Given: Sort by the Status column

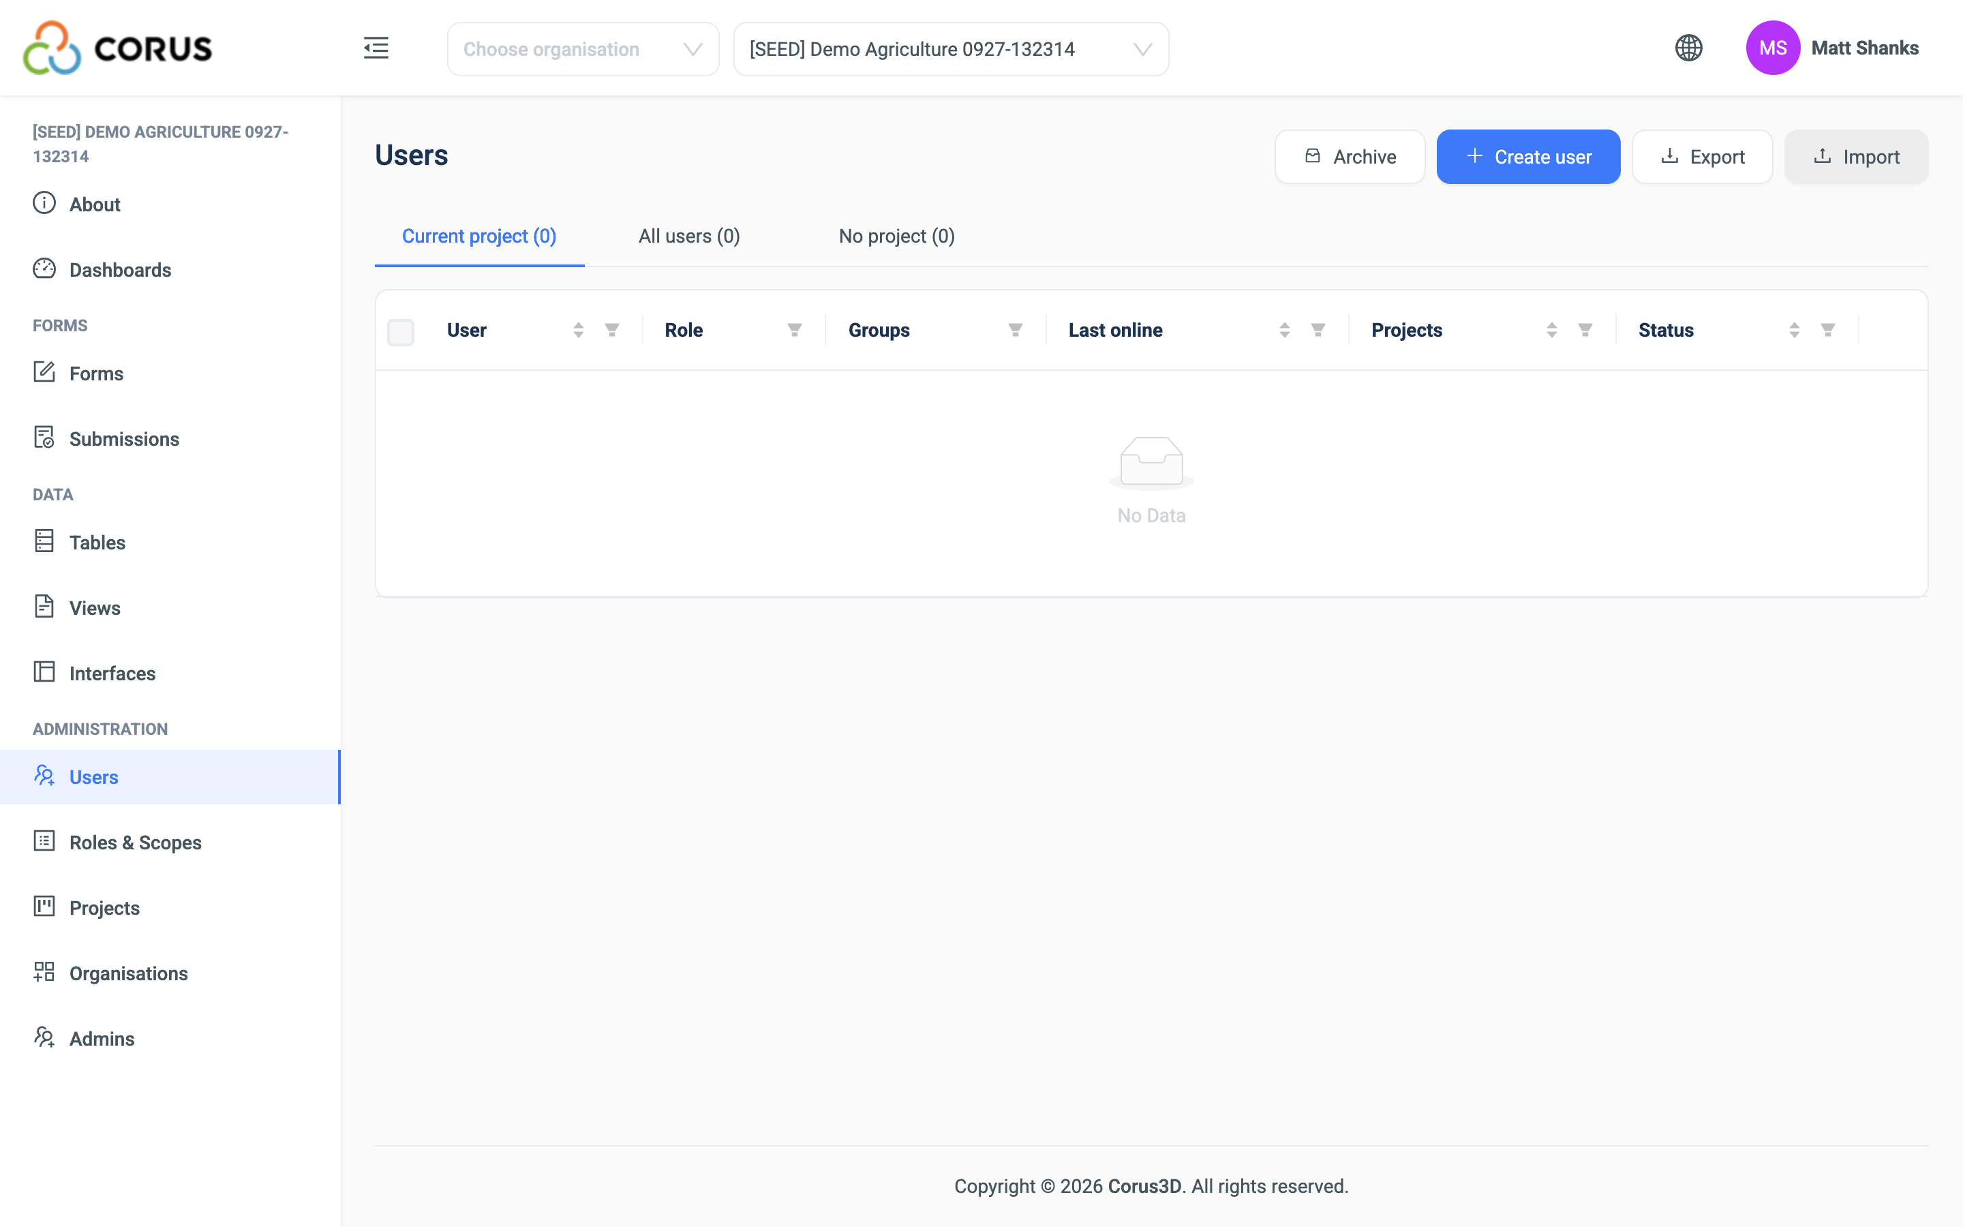Looking at the screenshot, I should click(1793, 329).
